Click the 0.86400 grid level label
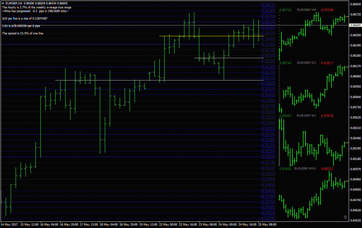Screen dimensions: 362x228 coord(268,45)
